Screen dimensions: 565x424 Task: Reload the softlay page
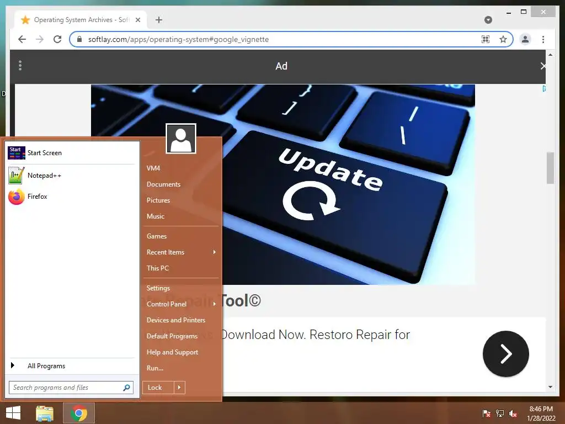[x=57, y=39]
